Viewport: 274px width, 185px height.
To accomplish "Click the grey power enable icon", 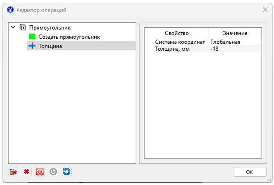I will (53, 172).
